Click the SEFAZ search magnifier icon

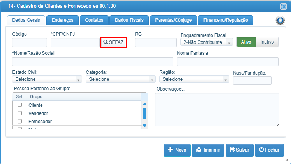pos(106,42)
